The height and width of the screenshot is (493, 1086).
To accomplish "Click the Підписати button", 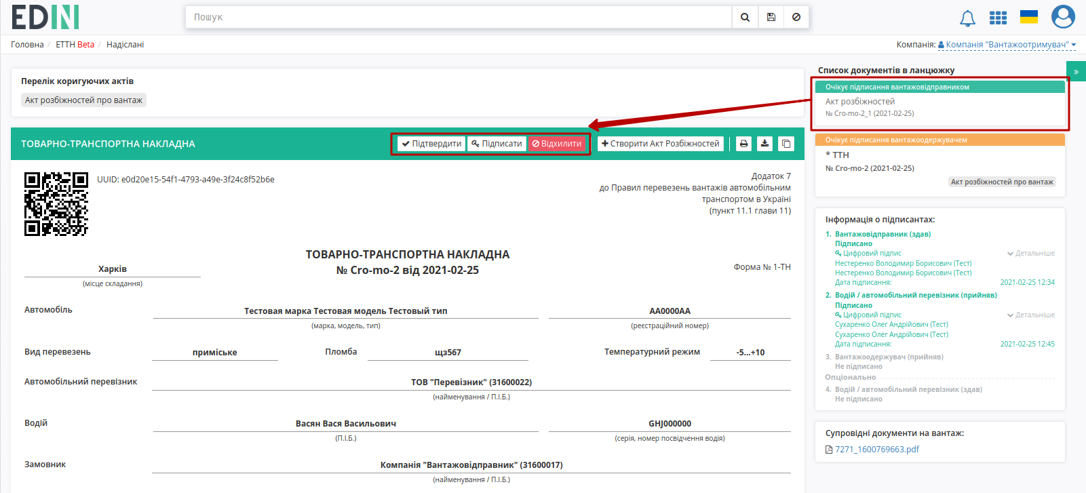I will pyautogui.click(x=497, y=144).
